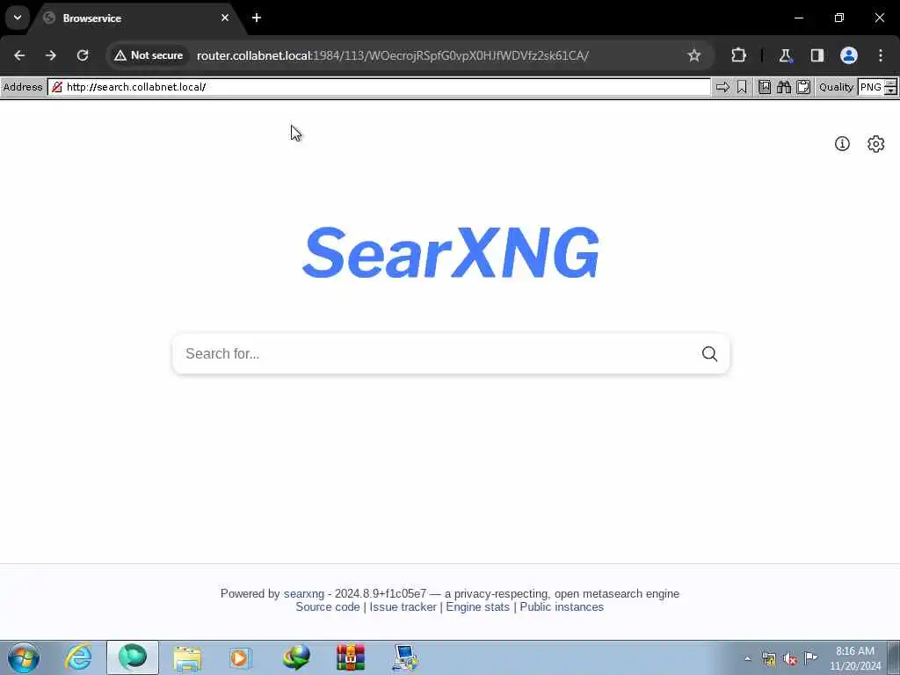
Task: Click the clipboard icon in Browservice bar
Action: pos(803,87)
